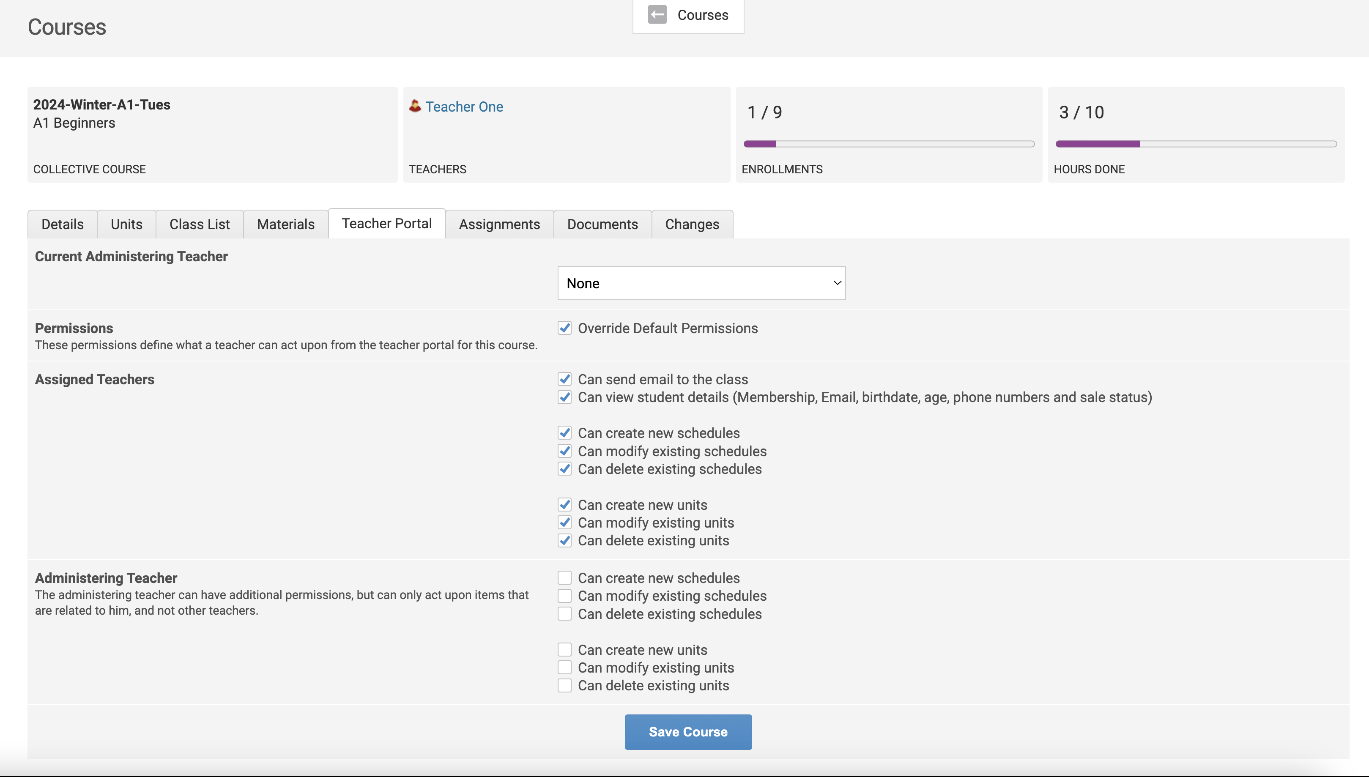View the Changes tab
This screenshot has width=1369, height=777.
[692, 224]
